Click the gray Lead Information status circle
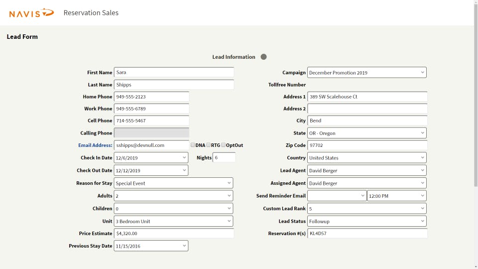478x269 pixels. [x=264, y=57]
